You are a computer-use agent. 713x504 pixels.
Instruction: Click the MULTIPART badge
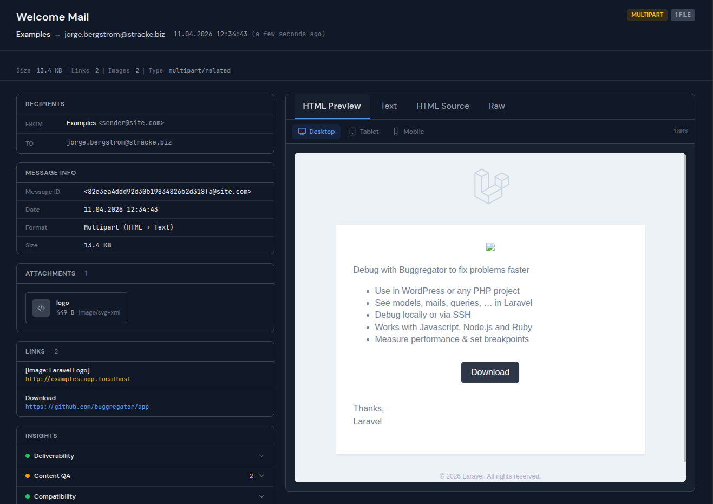647,15
